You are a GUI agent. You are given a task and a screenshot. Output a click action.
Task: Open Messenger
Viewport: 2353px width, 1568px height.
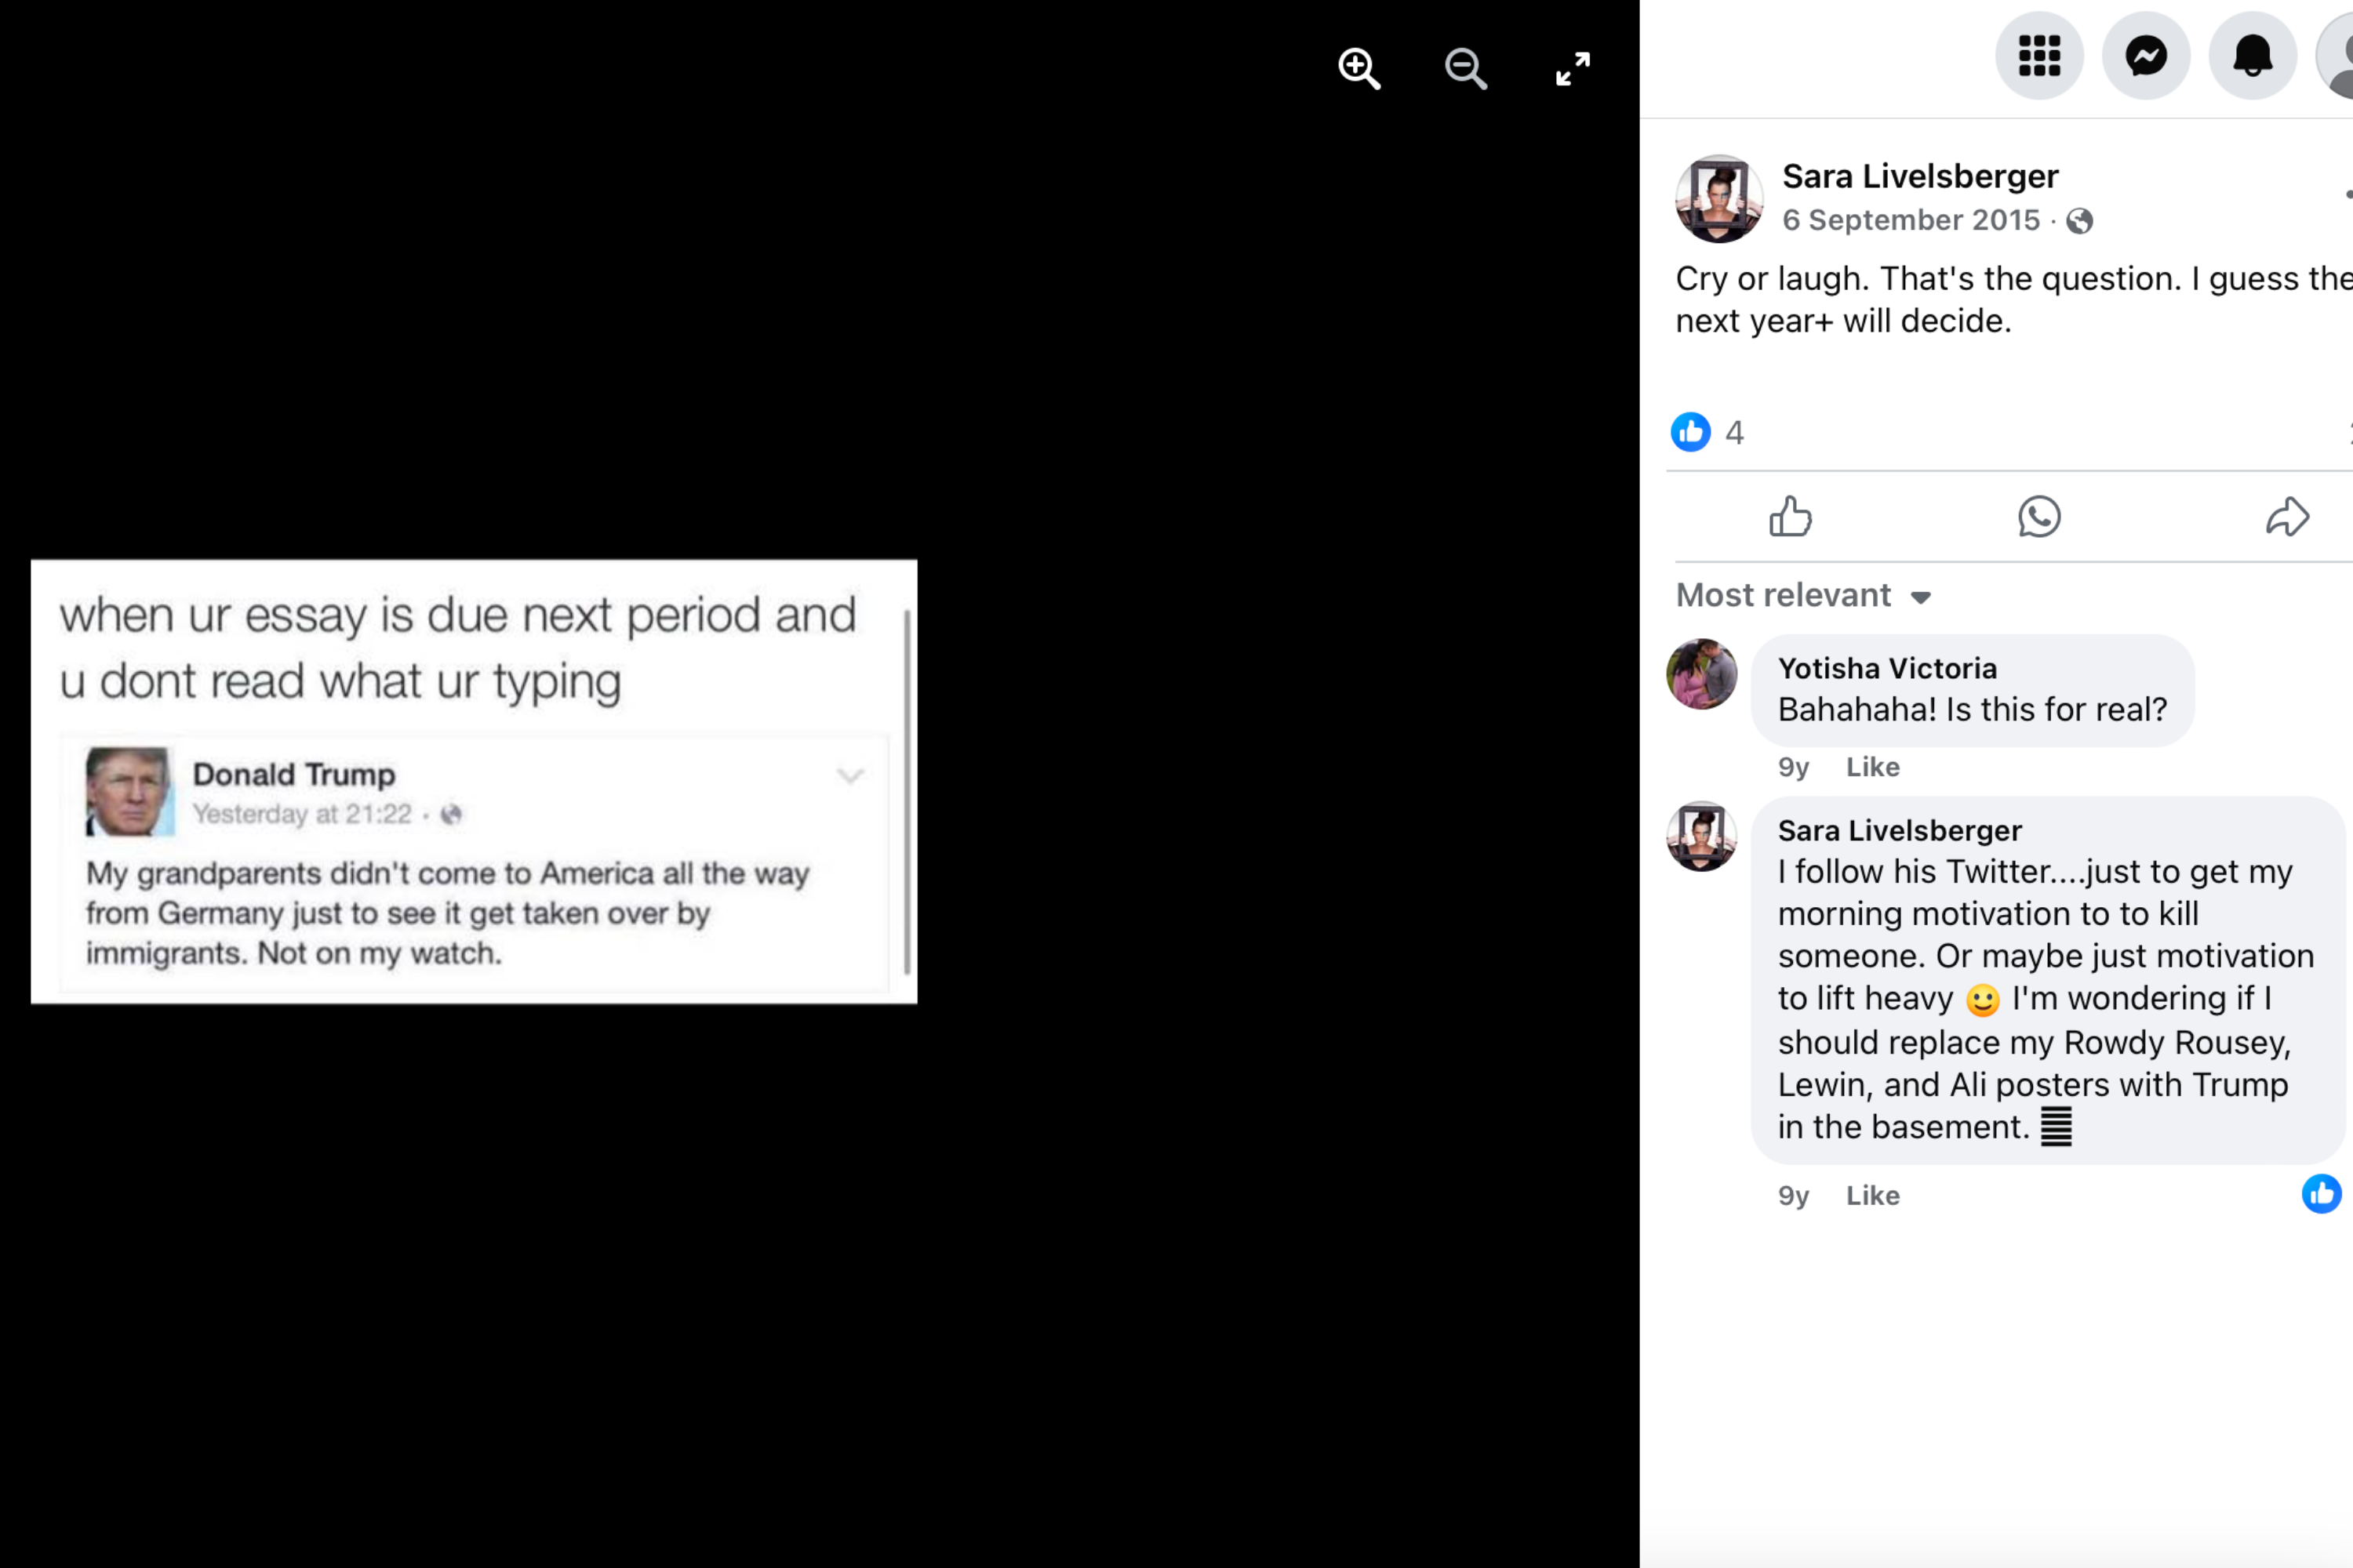2146,56
